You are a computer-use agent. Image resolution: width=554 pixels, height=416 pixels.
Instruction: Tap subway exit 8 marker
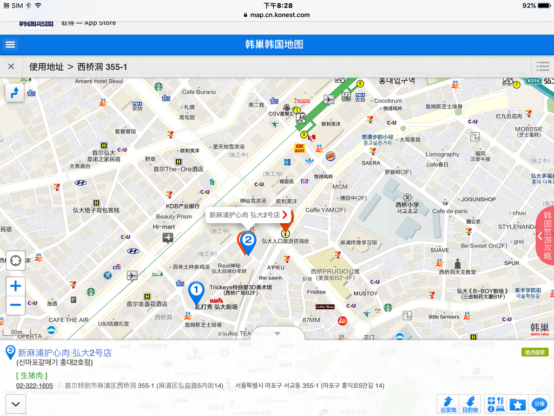[x=360, y=83]
